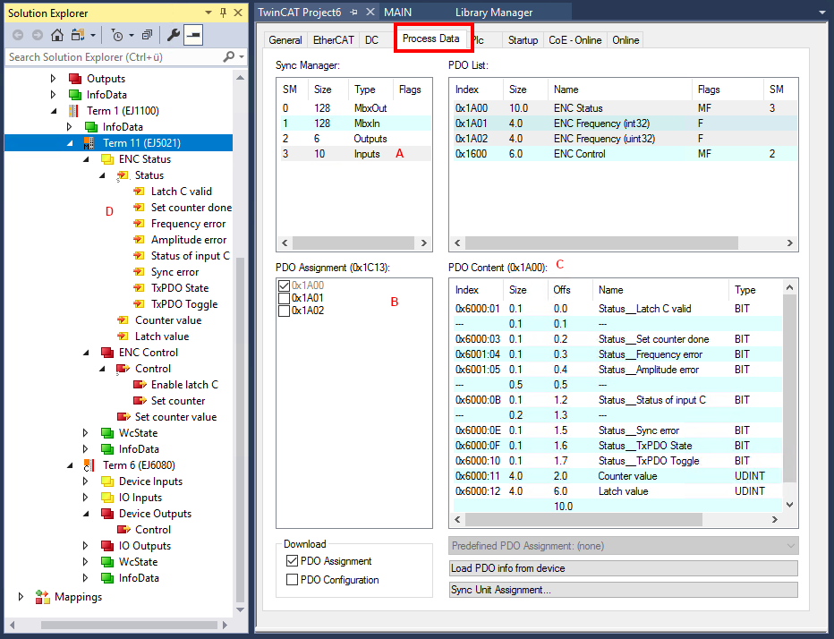Click the PDO List horizontal scrollbar thumb
Image resolution: width=834 pixels, height=639 pixels.
(601, 243)
